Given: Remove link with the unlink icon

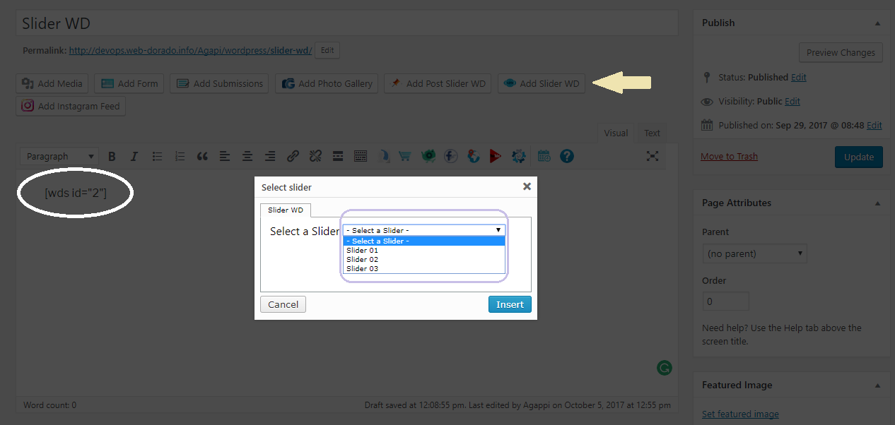Looking at the screenshot, I should coord(315,157).
